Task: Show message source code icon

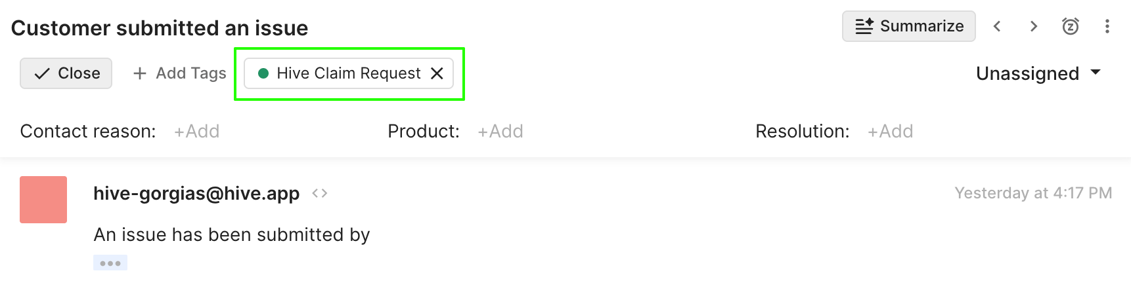Action: [x=320, y=193]
